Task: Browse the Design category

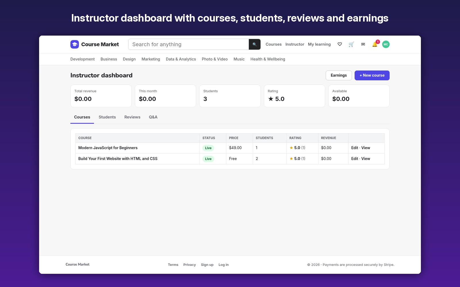Action: coord(129,59)
